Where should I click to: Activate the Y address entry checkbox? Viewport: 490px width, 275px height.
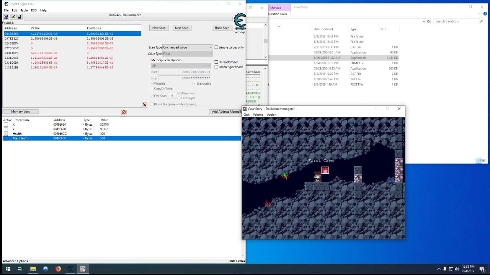6,129
